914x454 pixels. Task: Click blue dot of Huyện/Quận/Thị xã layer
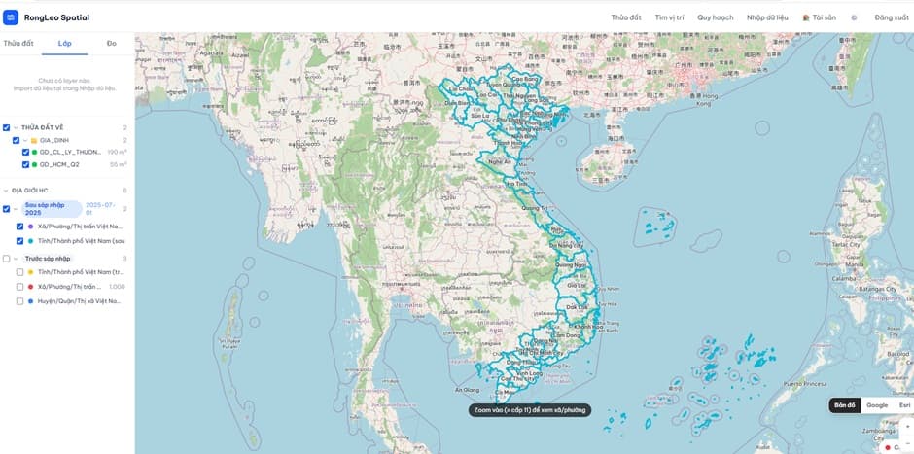click(30, 301)
